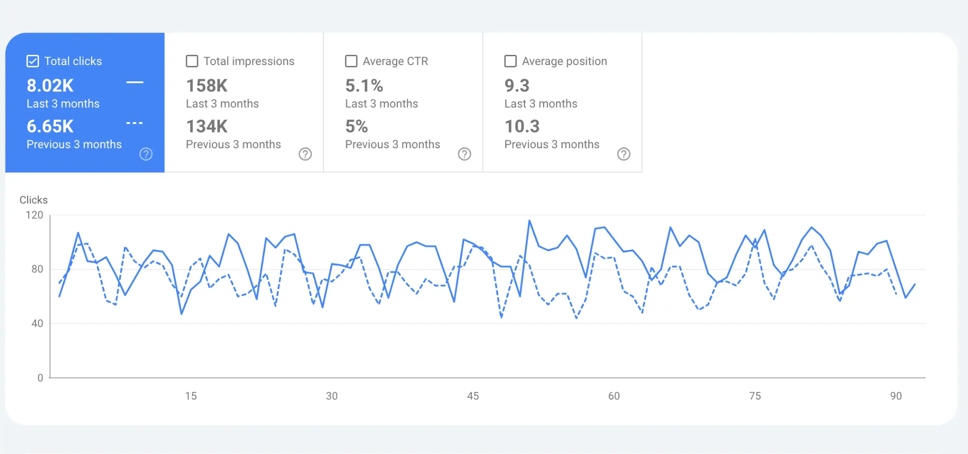Click the 158K impressions value
968x454 pixels.
pyautogui.click(x=207, y=86)
